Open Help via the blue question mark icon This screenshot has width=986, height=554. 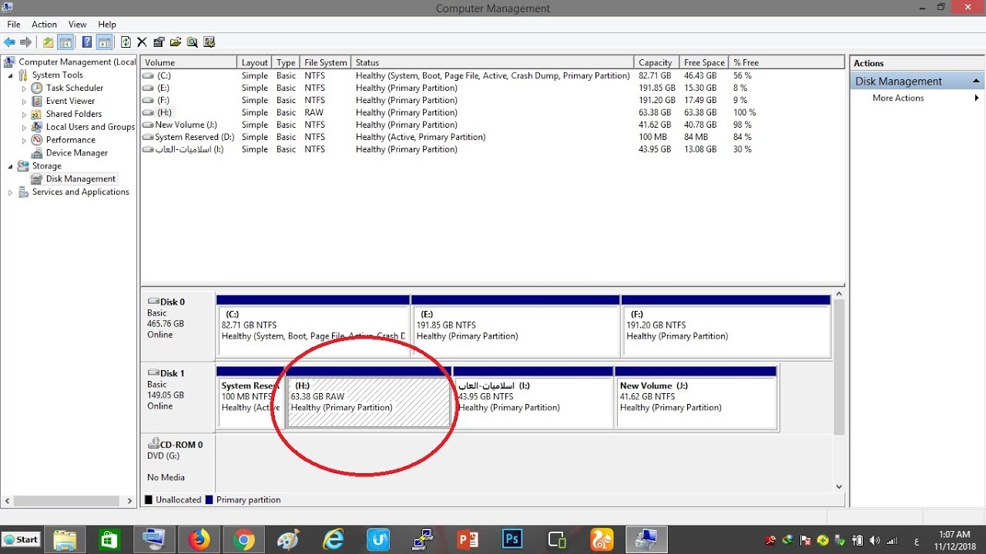[87, 42]
